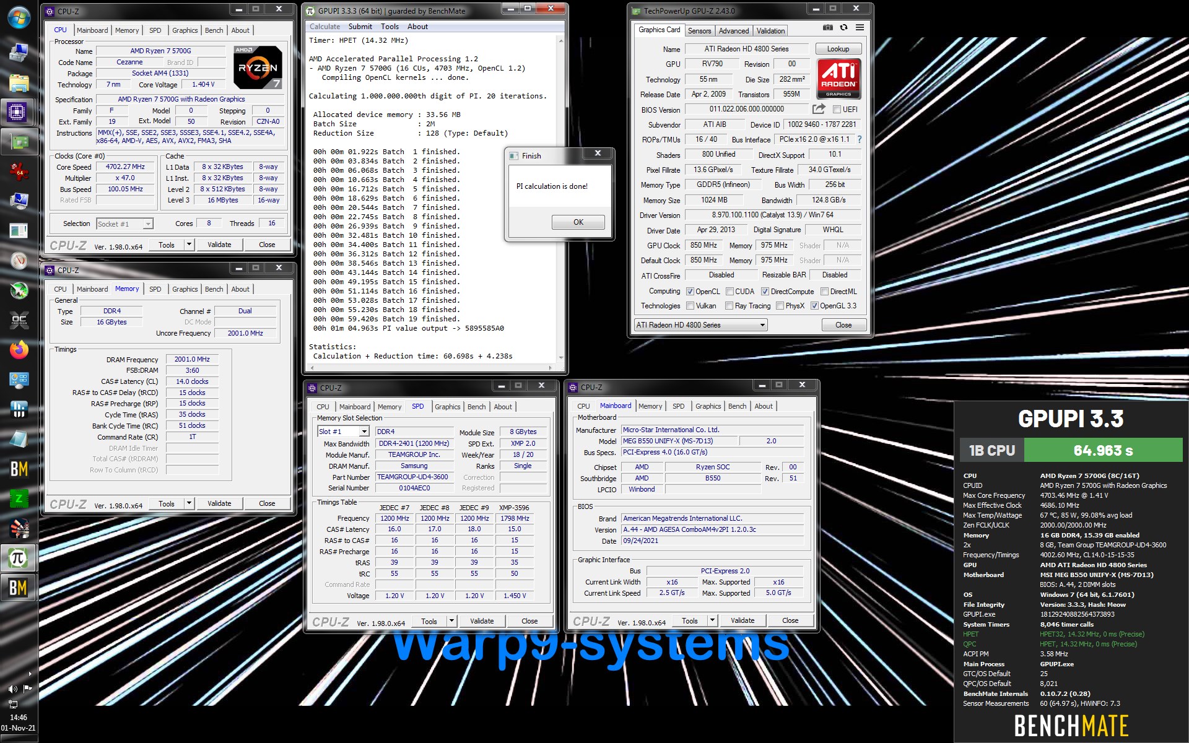The width and height of the screenshot is (1189, 743).
Task: Toggle the Vulkan technologies checkbox
Action: [690, 306]
